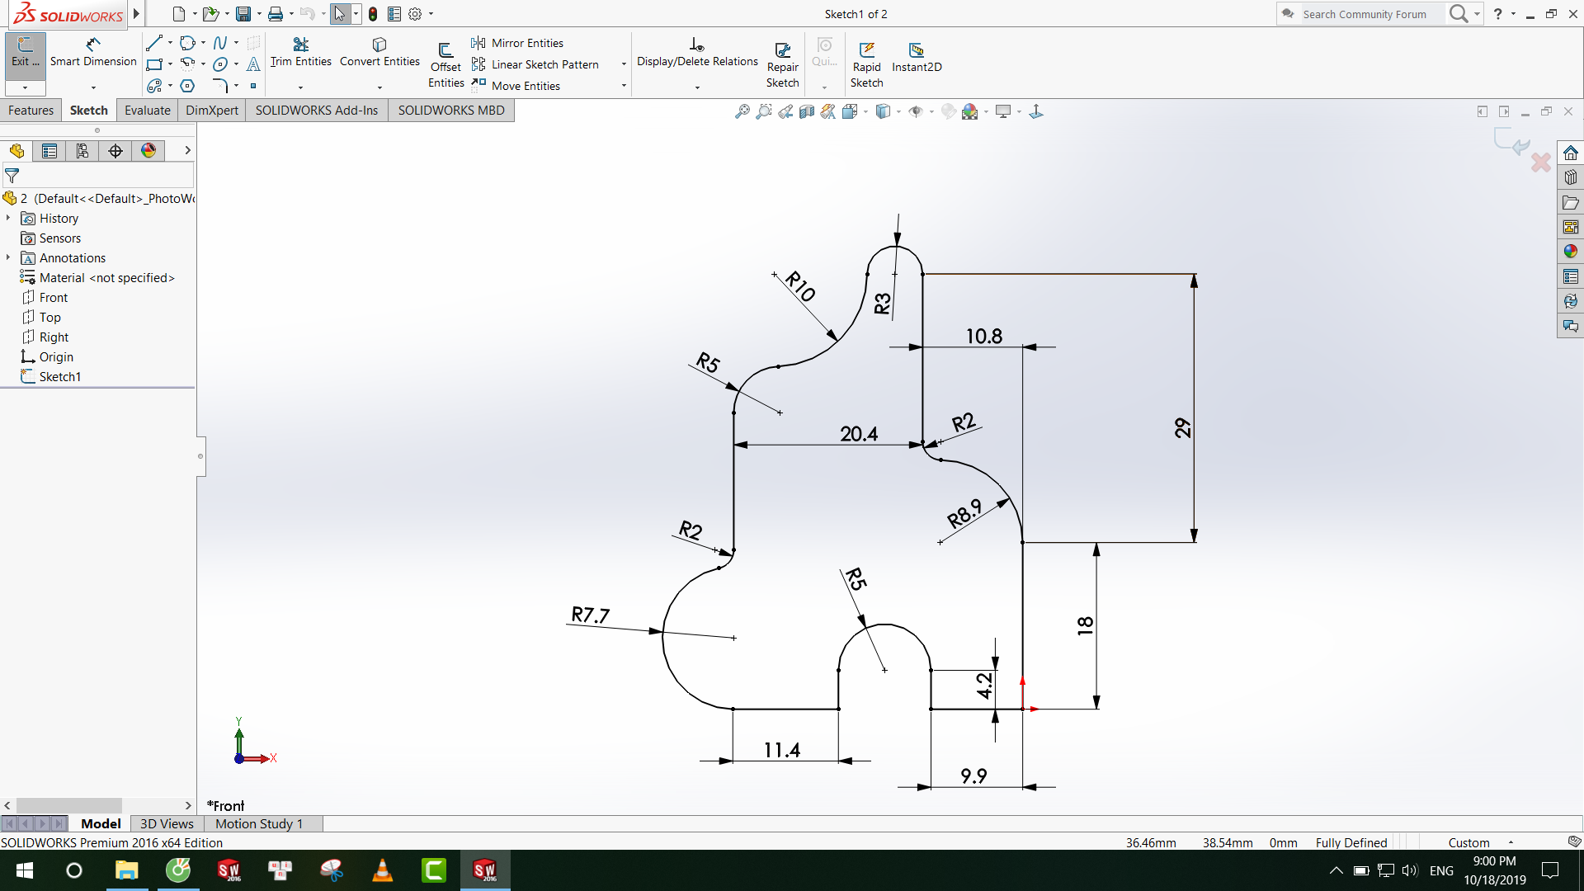Image resolution: width=1584 pixels, height=891 pixels.
Task: Click Move Entities
Action: pos(516,86)
